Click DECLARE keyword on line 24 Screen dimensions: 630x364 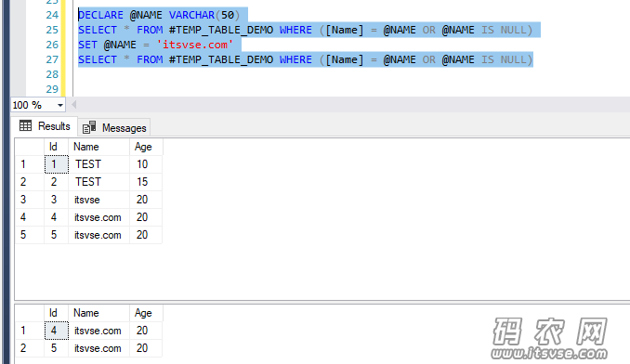pyautogui.click(x=101, y=15)
